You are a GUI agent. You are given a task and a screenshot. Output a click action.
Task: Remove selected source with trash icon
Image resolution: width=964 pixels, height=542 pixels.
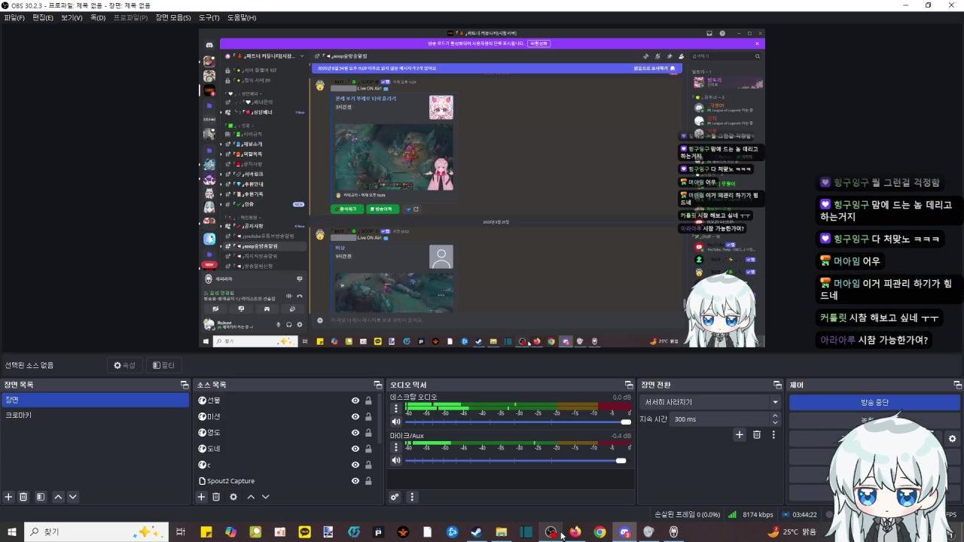(x=216, y=497)
